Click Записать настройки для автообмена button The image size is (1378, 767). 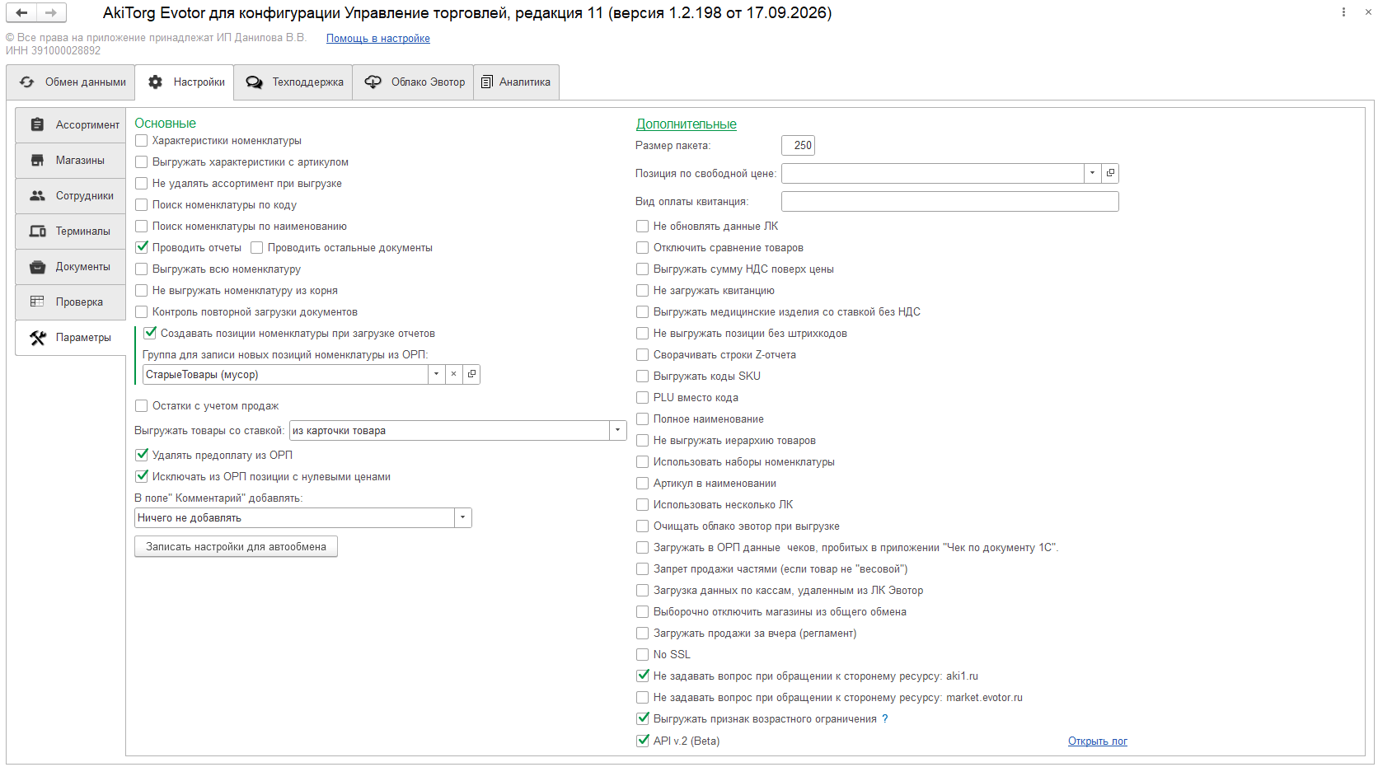(237, 546)
